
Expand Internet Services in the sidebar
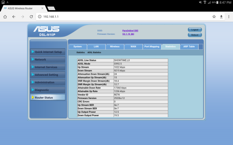pyautogui.click(x=48, y=67)
